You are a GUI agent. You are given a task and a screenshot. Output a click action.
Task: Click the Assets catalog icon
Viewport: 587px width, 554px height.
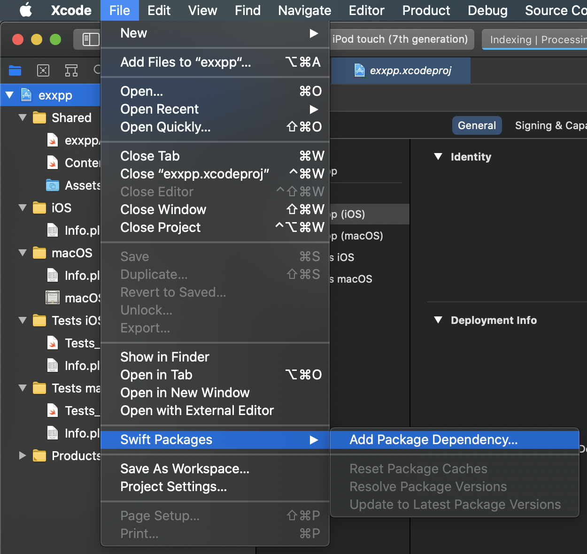point(53,185)
